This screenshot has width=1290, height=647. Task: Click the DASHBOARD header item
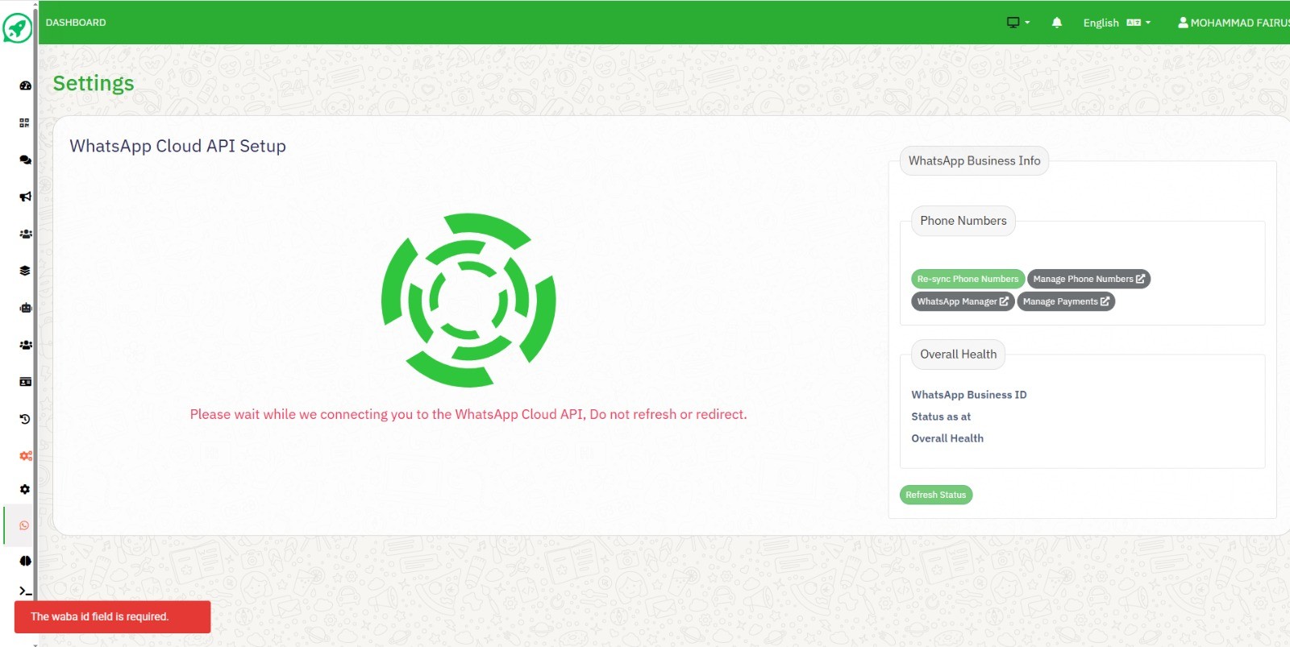pos(76,23)
